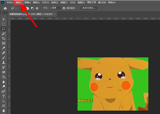This screenshot has height=114, width=160.
Task: Select the Crop tool
Action: click(x=4, y=39)
